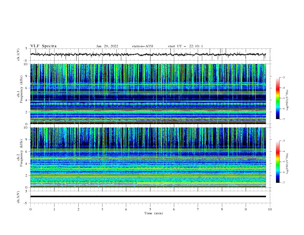Click the ch.2 spectrogram plot area
Screen dimensions: 304x235
[x=148, y=157]
